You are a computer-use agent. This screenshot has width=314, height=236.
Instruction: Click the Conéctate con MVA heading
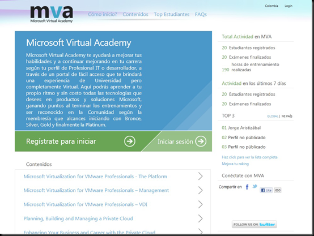[x=243, y=175]
